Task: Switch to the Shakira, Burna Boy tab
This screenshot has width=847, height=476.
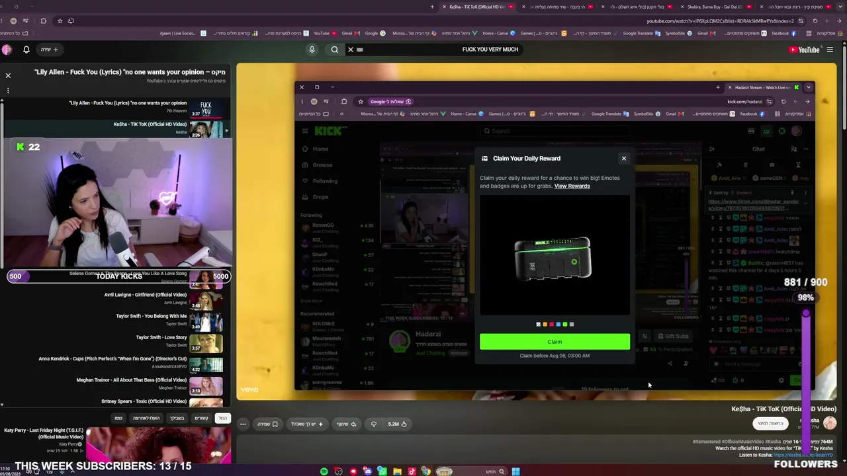Action: pos(715,7)
